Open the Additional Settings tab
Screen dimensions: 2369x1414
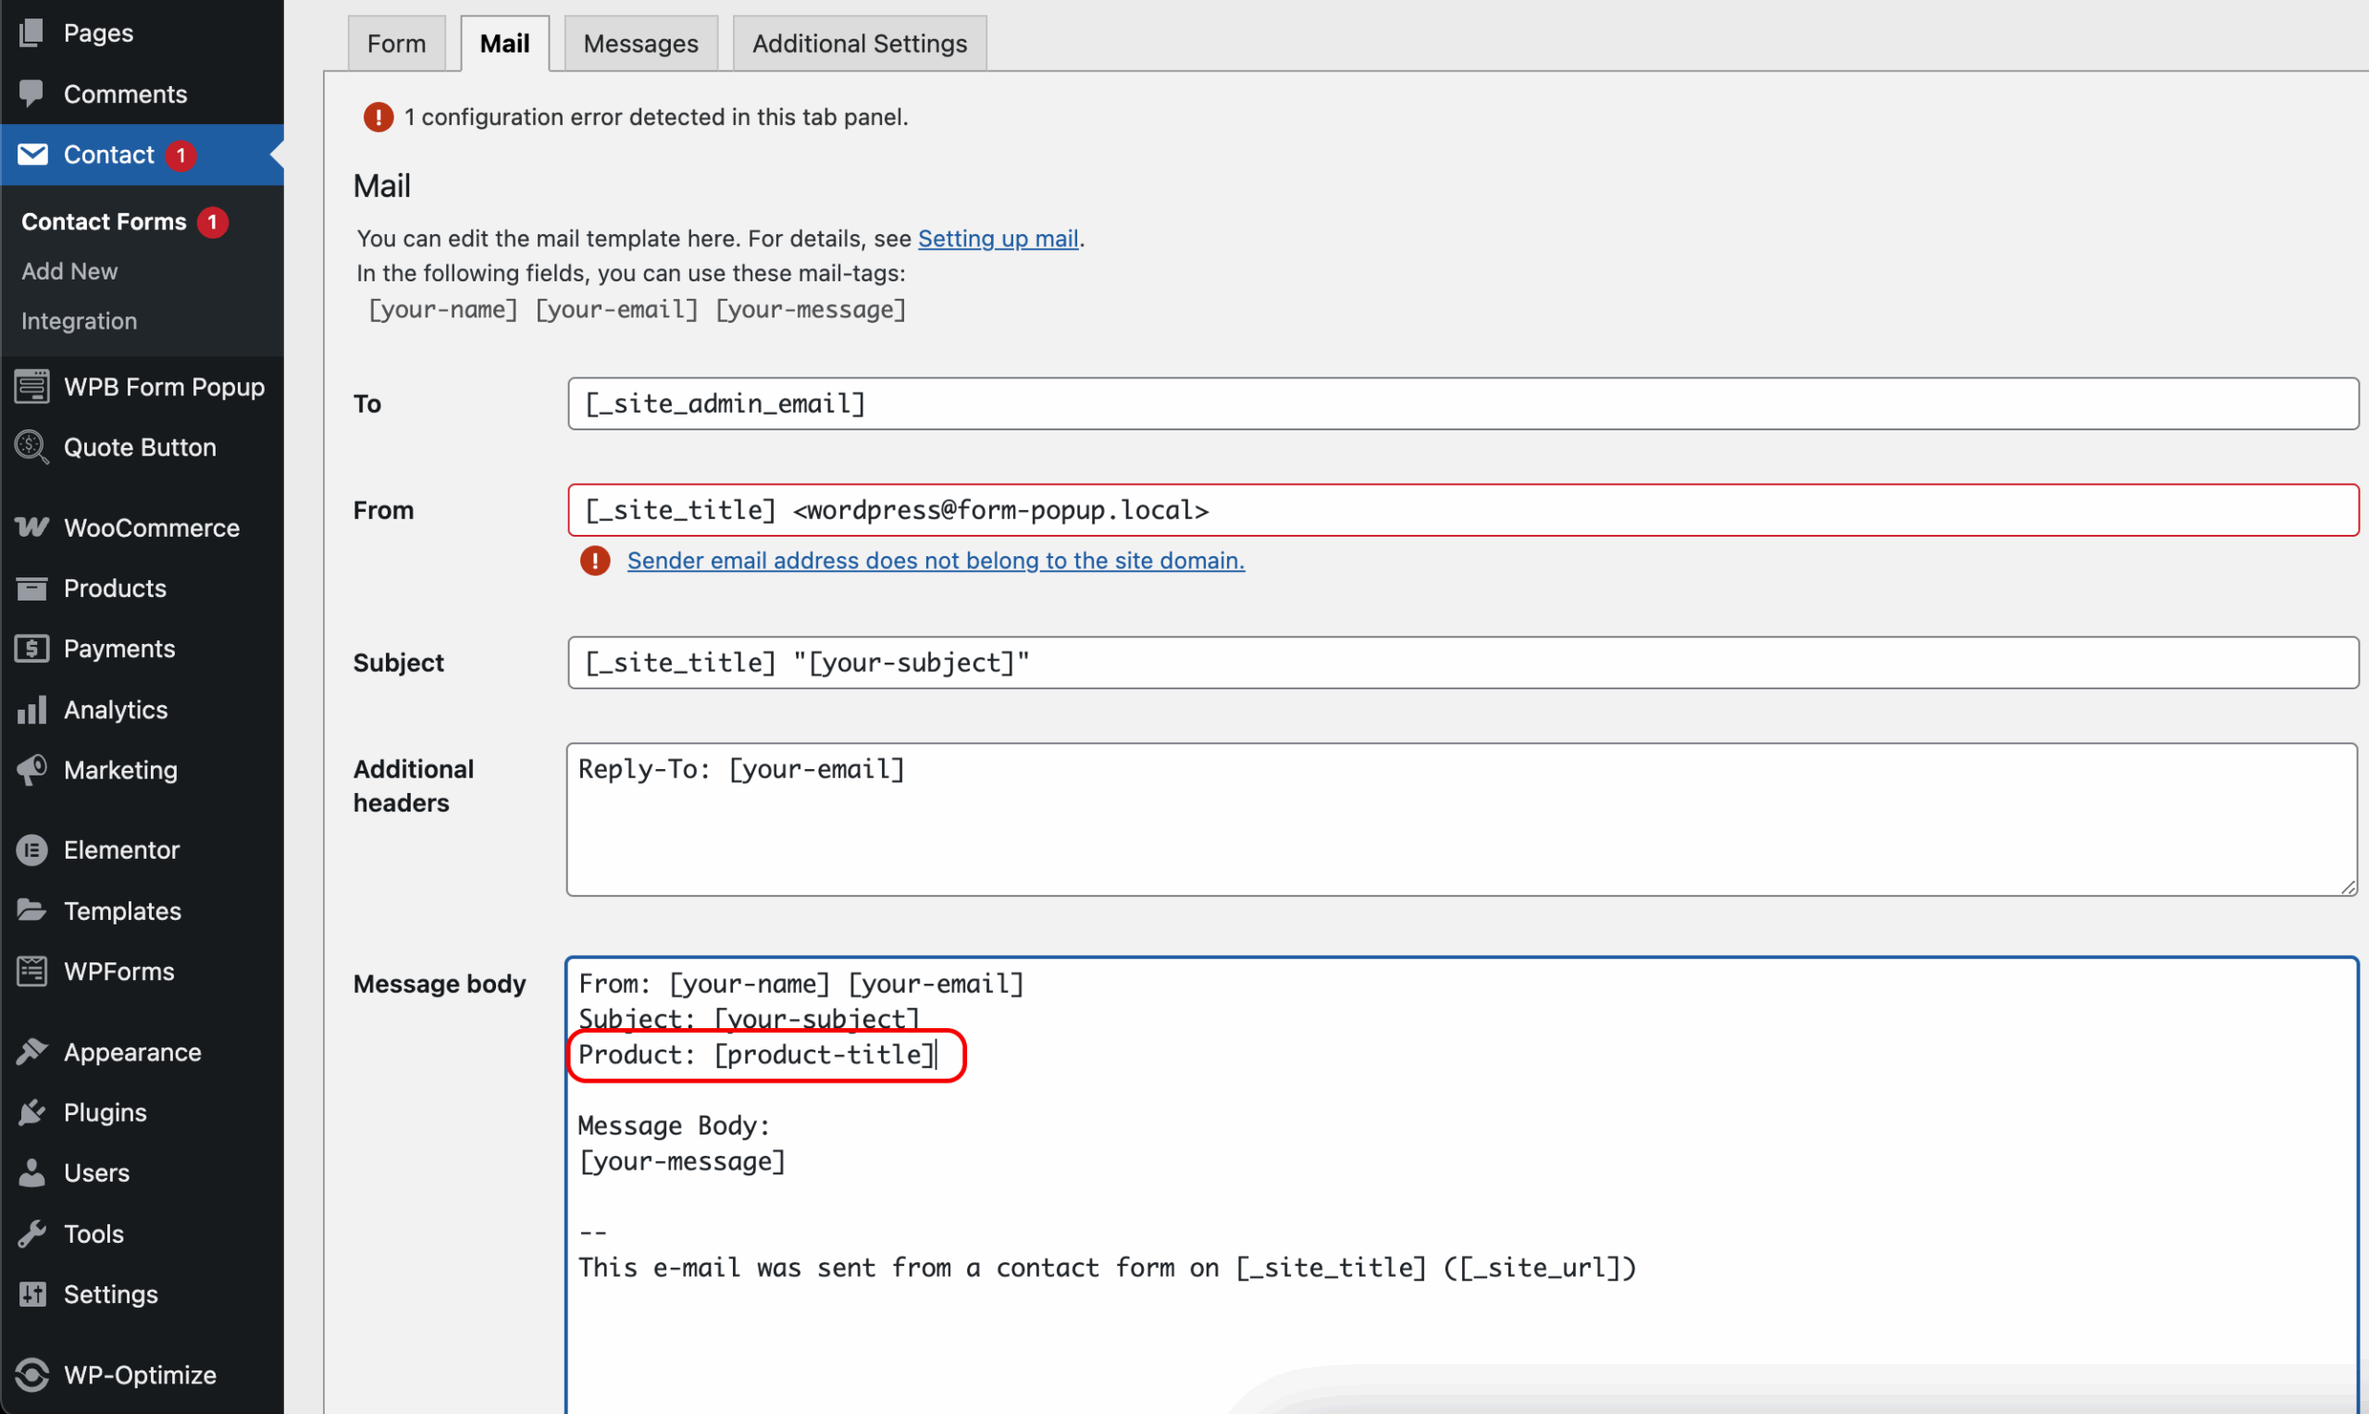861,43
